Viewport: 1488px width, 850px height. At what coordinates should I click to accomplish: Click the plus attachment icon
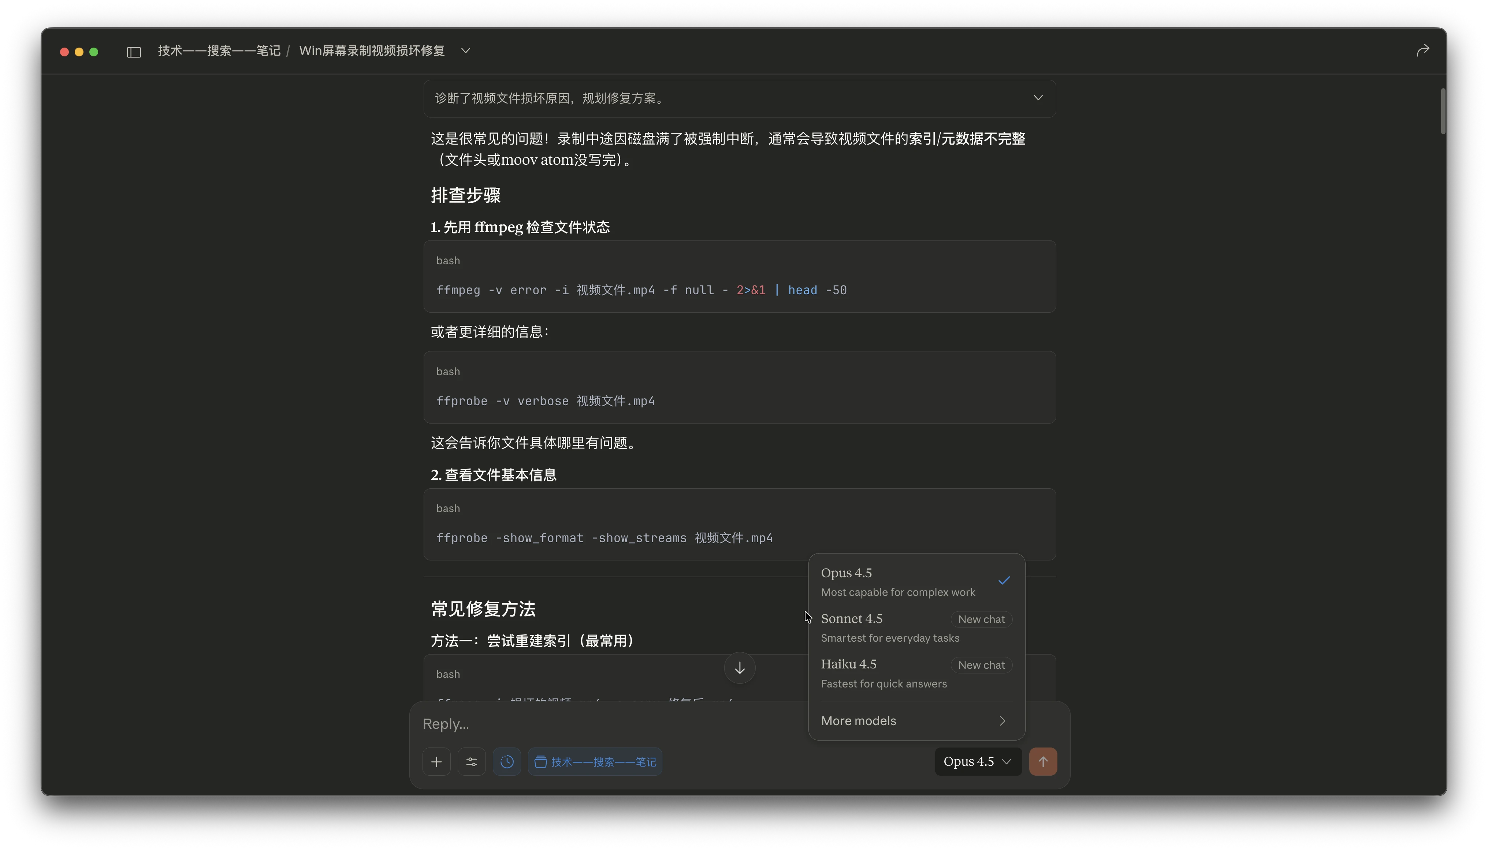point(436,761)
